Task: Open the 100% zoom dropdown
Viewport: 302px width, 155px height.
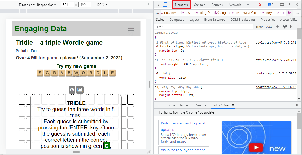Action: coord(102,5)
